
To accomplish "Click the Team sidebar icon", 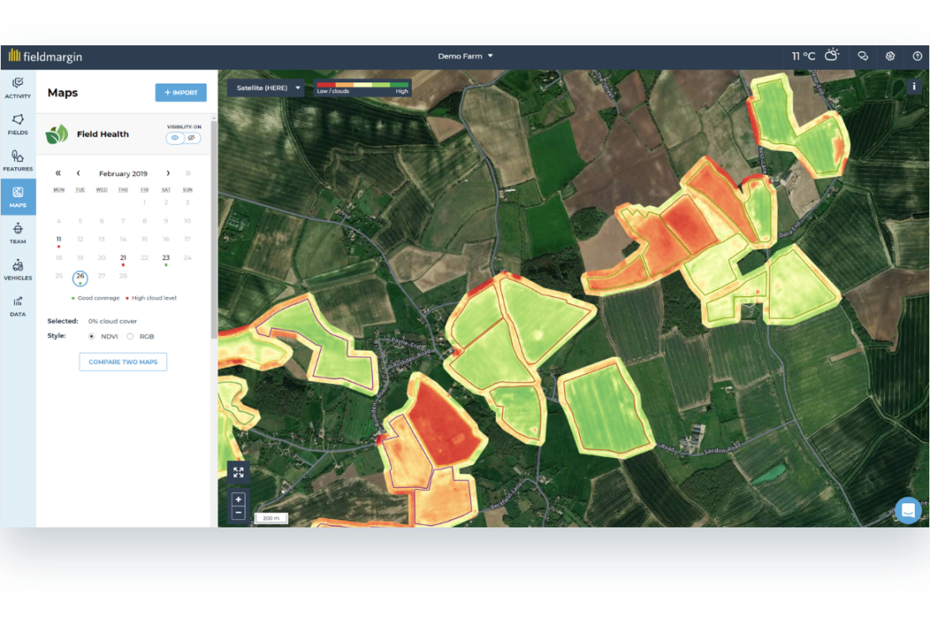I will coord(18,233).
